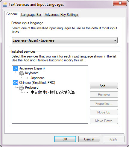129x147 pixels.
Task: Click the Move Up button
Action: (104, 112)
